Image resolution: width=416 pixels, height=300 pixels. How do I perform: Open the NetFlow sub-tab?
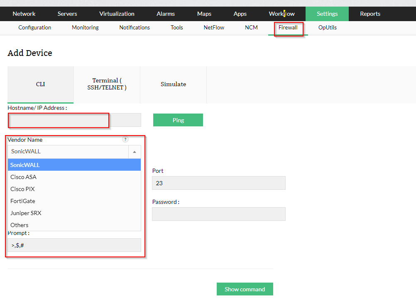[214, 27]
